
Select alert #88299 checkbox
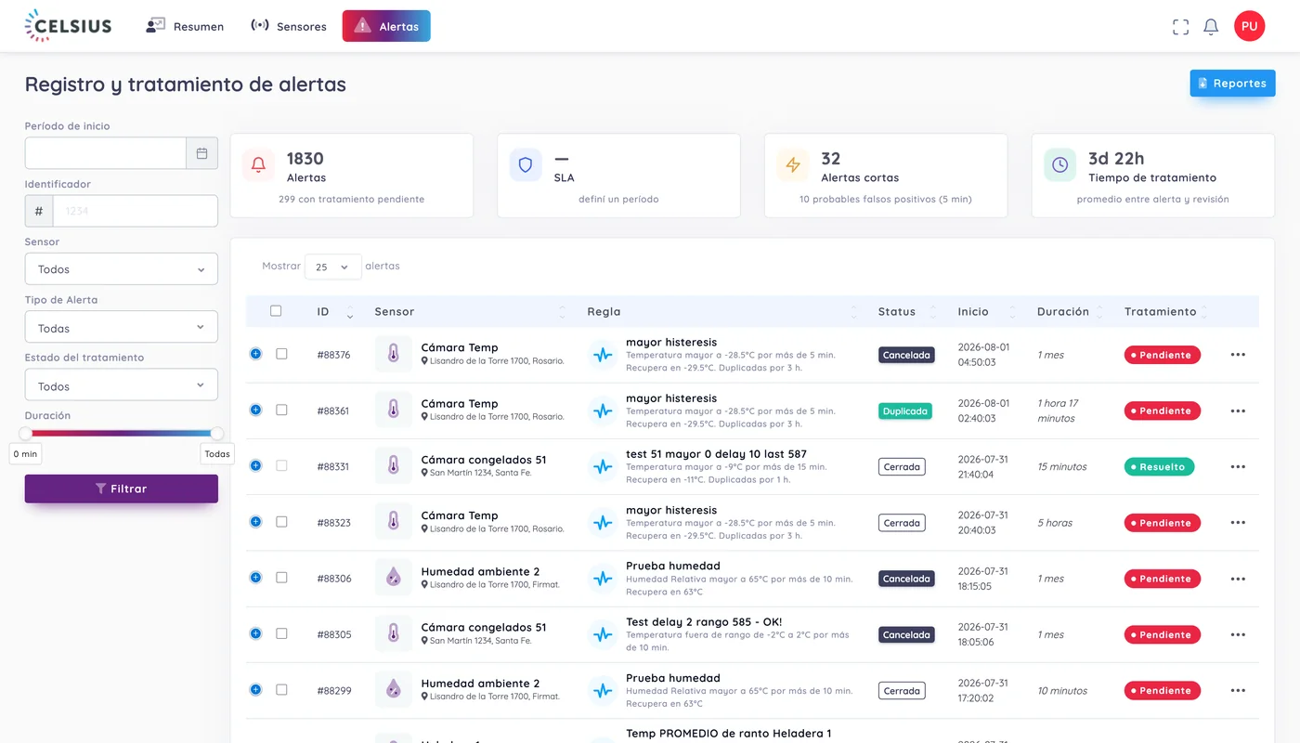(x=281, y=689)
